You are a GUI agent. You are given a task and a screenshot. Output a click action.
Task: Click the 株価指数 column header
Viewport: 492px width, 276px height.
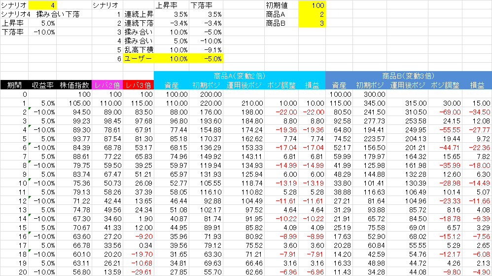(x=74, y=85)
